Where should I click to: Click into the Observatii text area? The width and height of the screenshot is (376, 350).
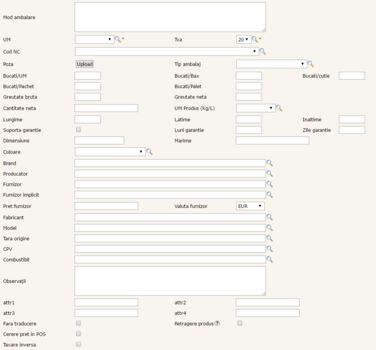[x=170, y=281]
